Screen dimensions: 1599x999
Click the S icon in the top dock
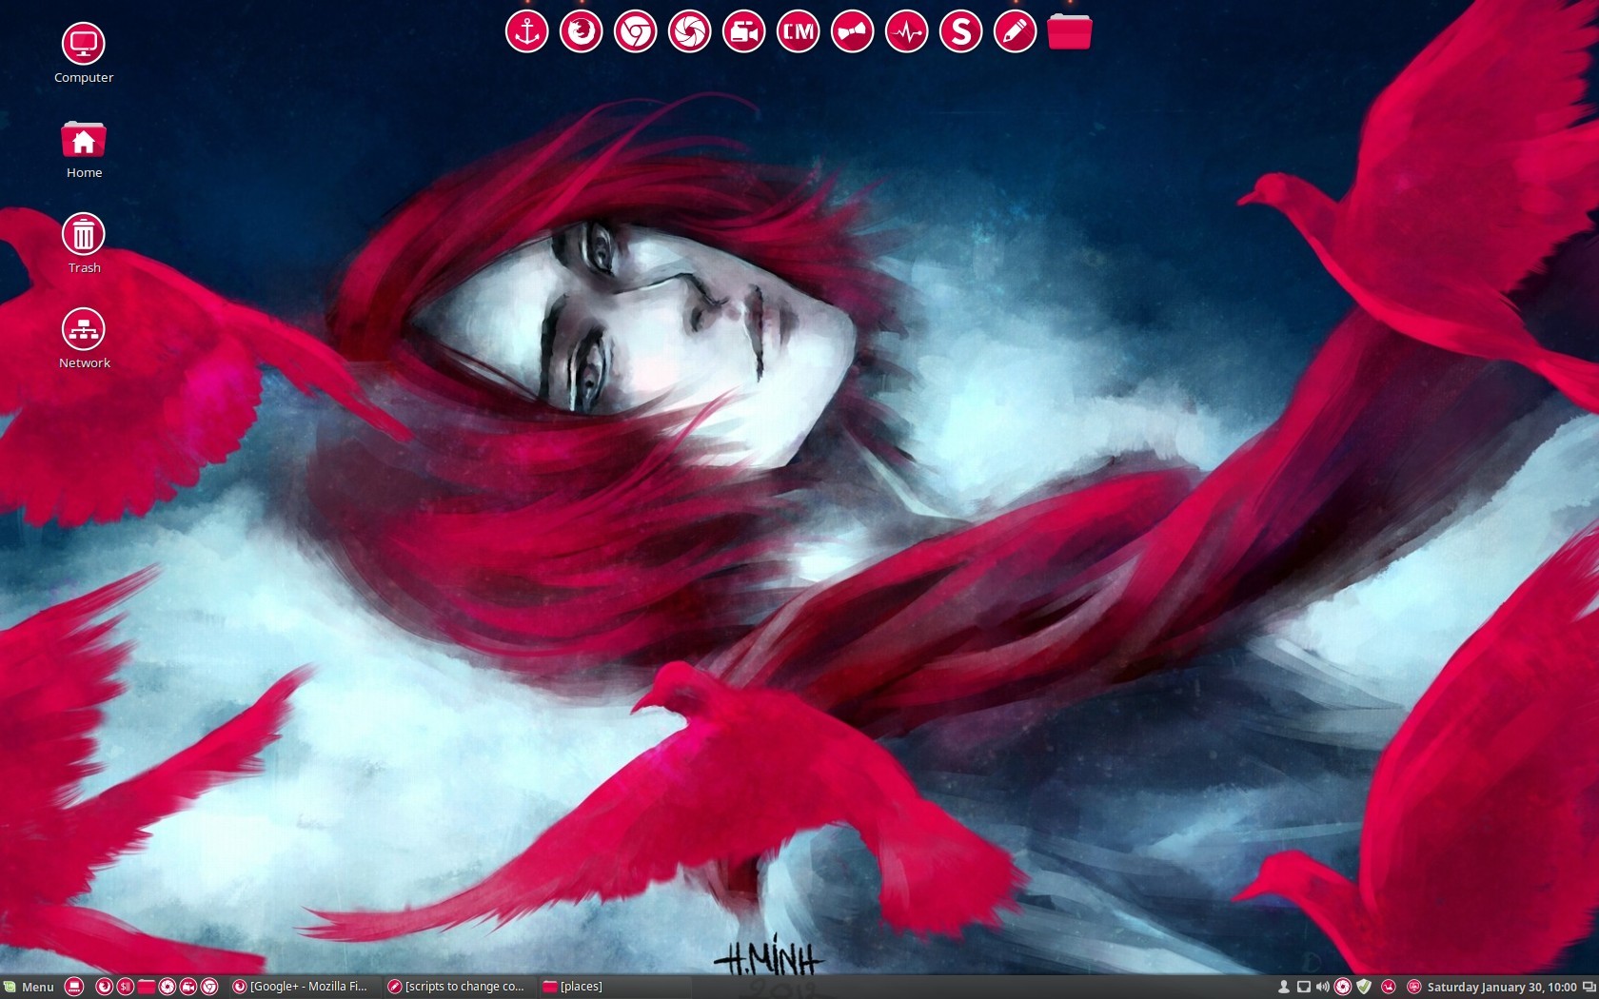pyautogui.click(x=960, y=32)
